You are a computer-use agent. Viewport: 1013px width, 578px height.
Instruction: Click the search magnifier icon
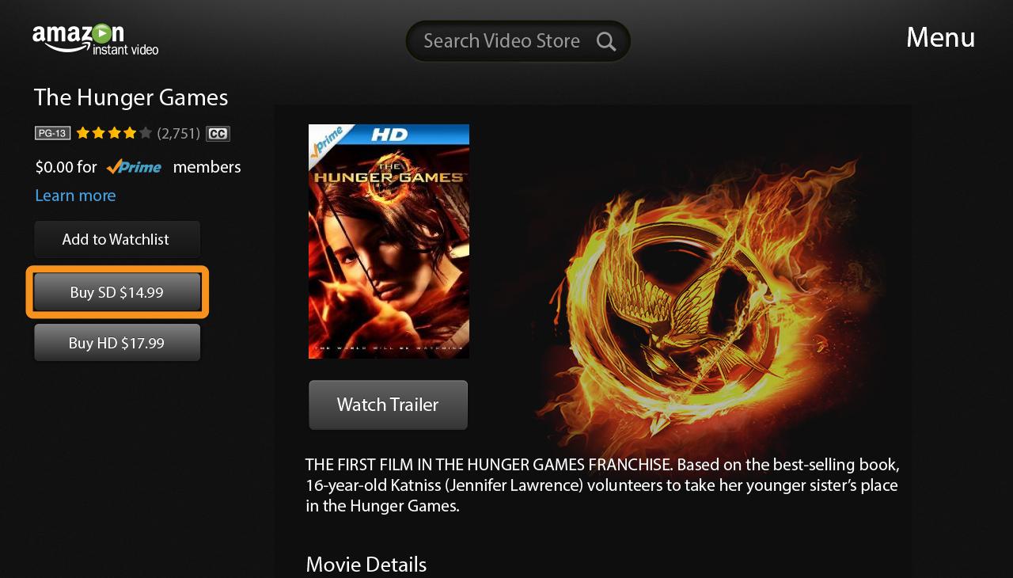click(606, 41)
